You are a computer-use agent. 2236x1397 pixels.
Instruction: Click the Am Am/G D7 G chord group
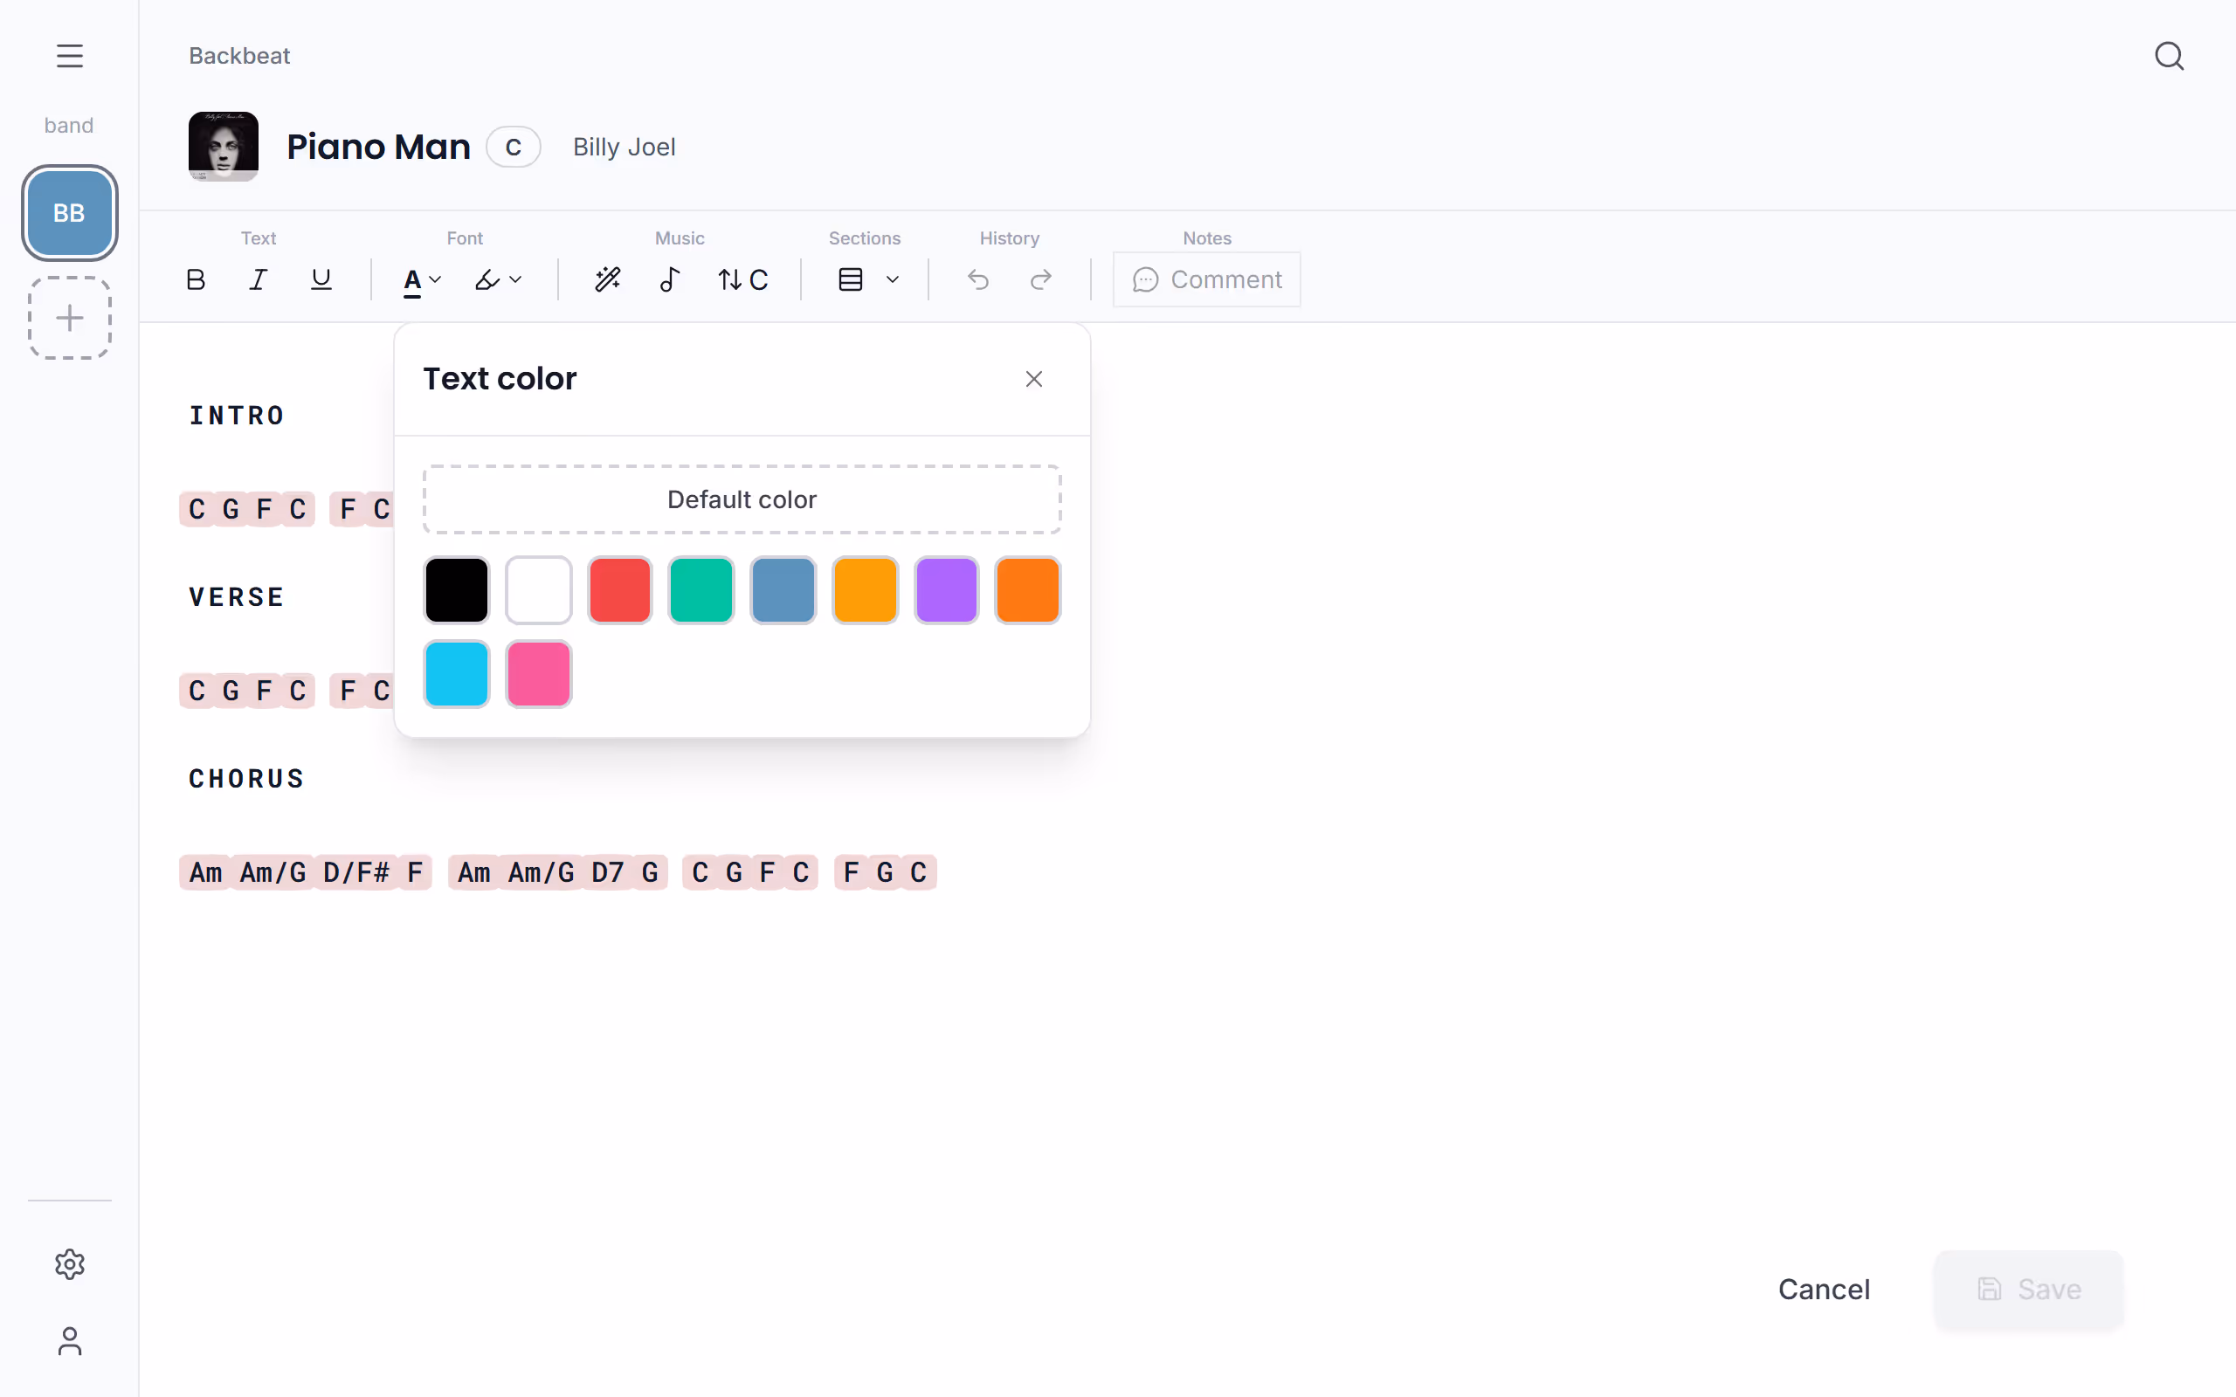[557, 872]
